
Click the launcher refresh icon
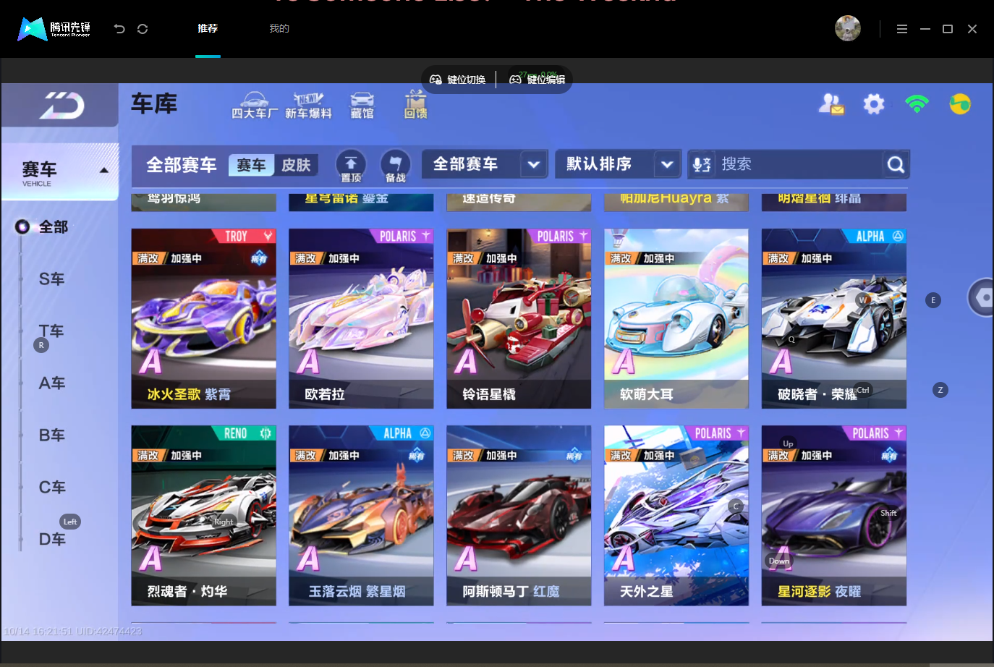click(x=143, y=29)
